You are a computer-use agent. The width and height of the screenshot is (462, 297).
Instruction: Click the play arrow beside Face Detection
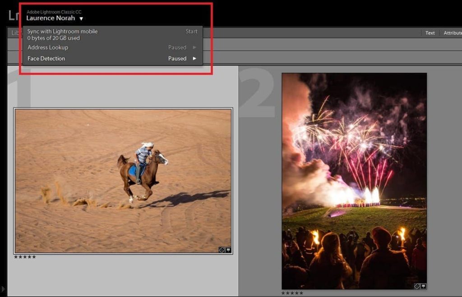pyautogui.click(x=194, y=58)
